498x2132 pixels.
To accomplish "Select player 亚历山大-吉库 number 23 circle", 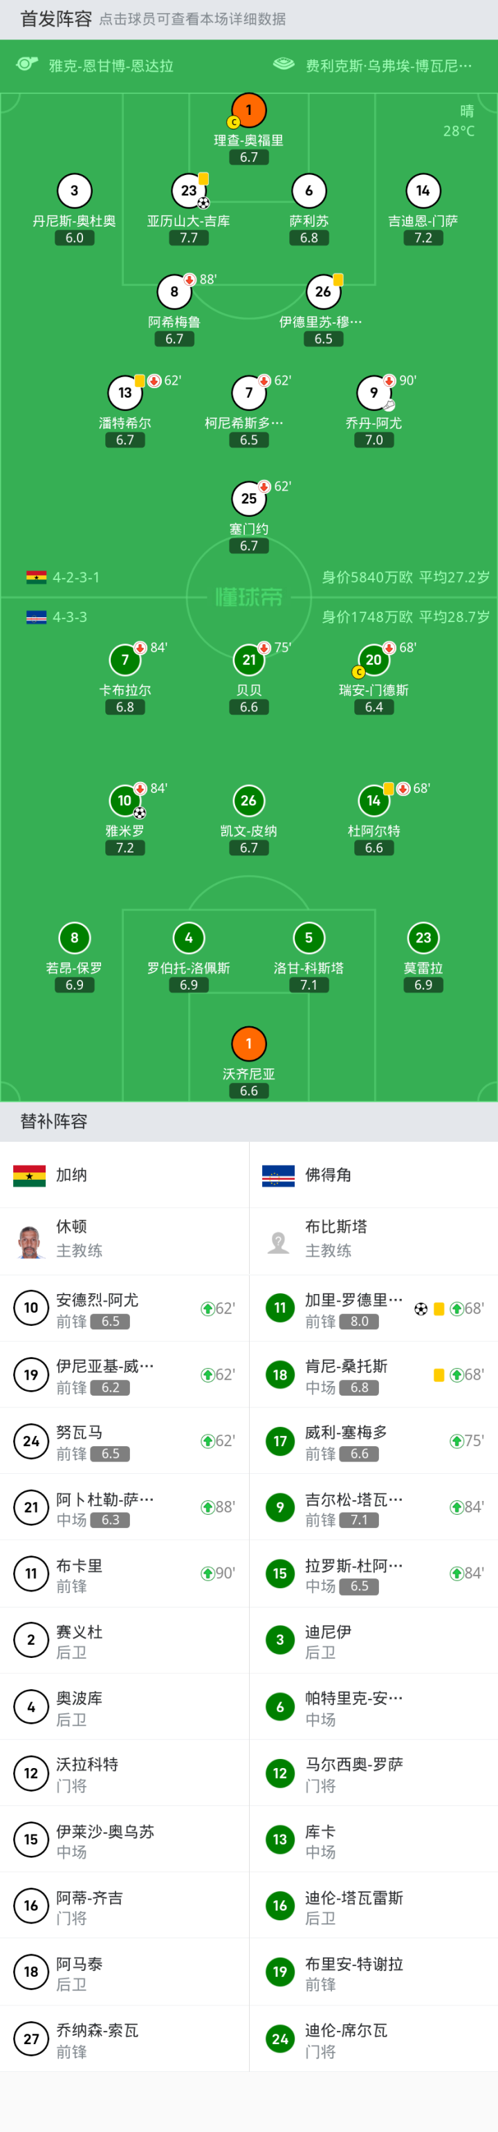I will (189, 191).
